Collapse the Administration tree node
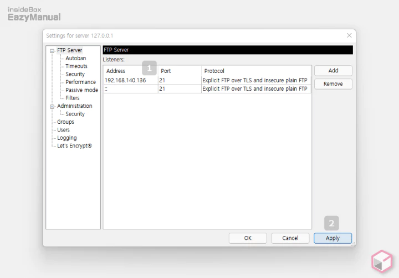 tap(52, 106)
